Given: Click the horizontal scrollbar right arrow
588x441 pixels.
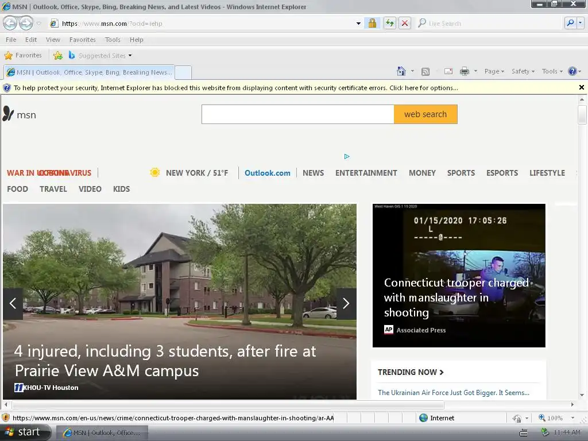Looking at the screenshot, I should (572, 405).
